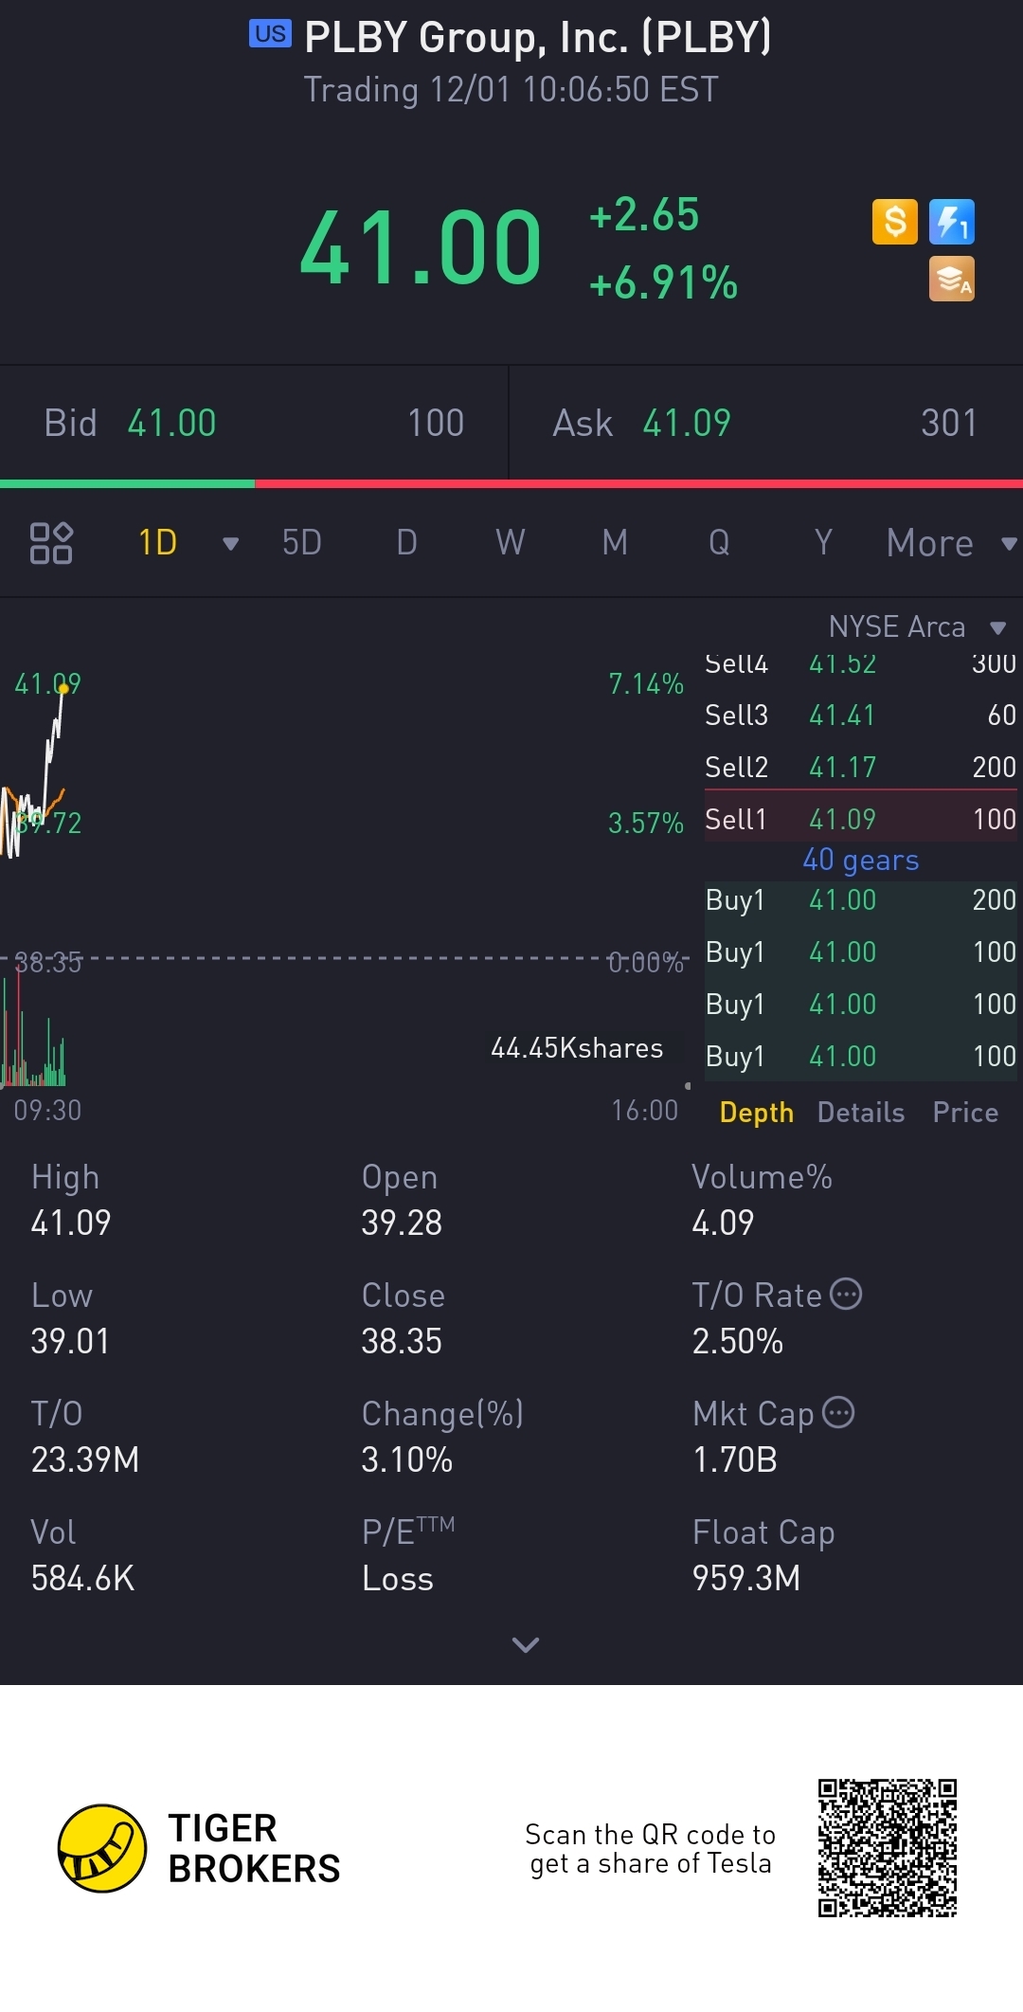
Task: Expand the 1D timeframe dropdown arrow
Action: 230,544
